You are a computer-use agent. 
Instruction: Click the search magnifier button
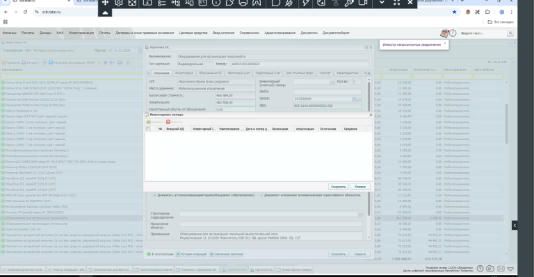(x=510, y=33)
